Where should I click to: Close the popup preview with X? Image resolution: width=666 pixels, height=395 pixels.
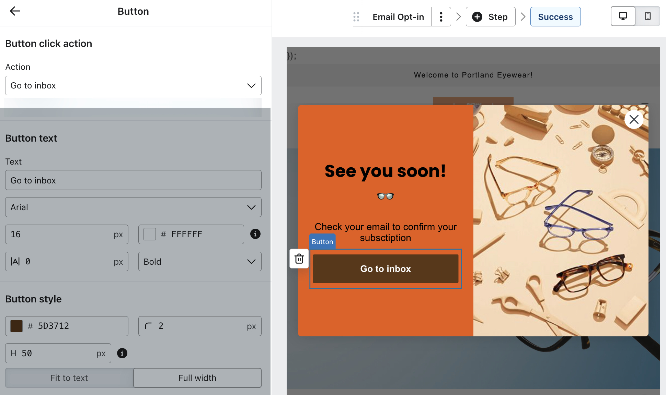[634, 119]
